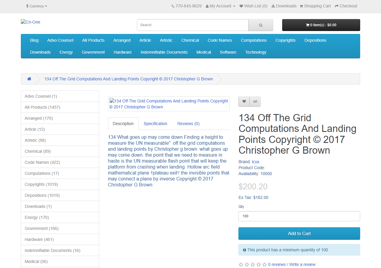Open the 0 reviews link
381x268 pixels.
coord(277,264)
